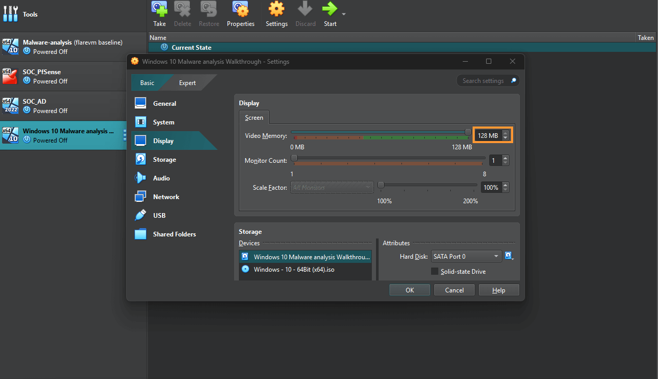Click the Monitor Count slider handle
The image size is (658, 379).
pos(294,158)
